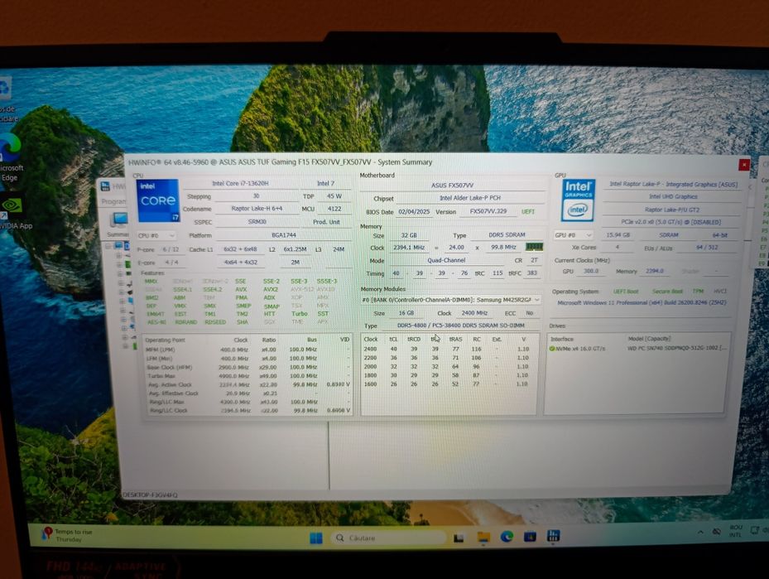Click the Raptor Lake-H 6+4 codename field
Screen dimensions: 769x579
point(256,209)
